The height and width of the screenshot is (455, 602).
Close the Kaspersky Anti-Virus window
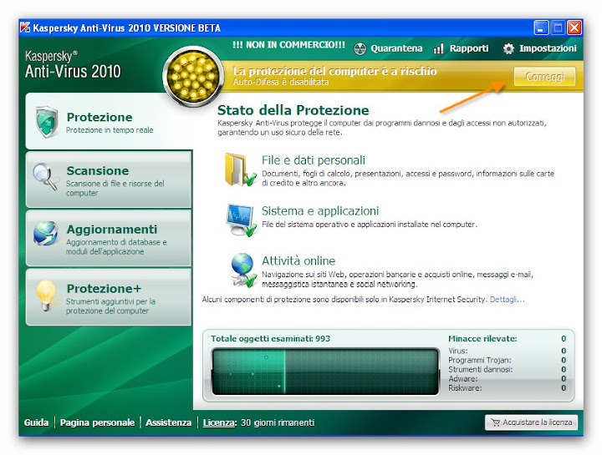click(574, 28)
